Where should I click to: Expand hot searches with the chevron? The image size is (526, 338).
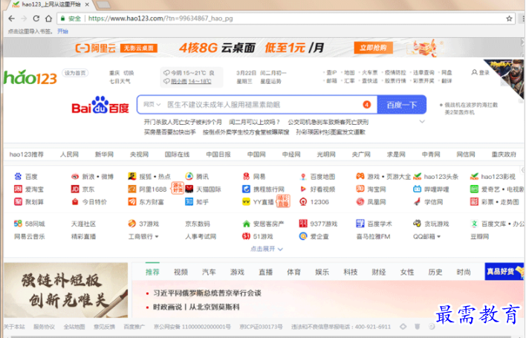coord(422,122)
